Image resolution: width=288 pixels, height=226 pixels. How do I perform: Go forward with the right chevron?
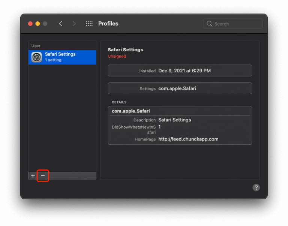pyautogui.click(x=74, y=24)
